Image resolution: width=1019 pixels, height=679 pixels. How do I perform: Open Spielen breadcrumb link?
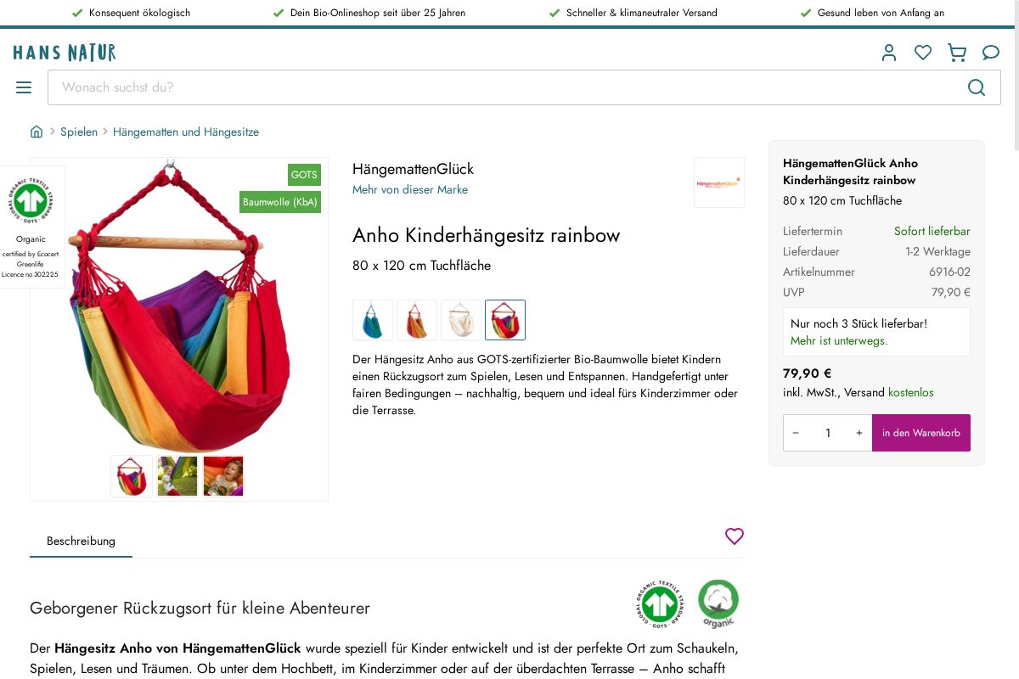(79, 132)
